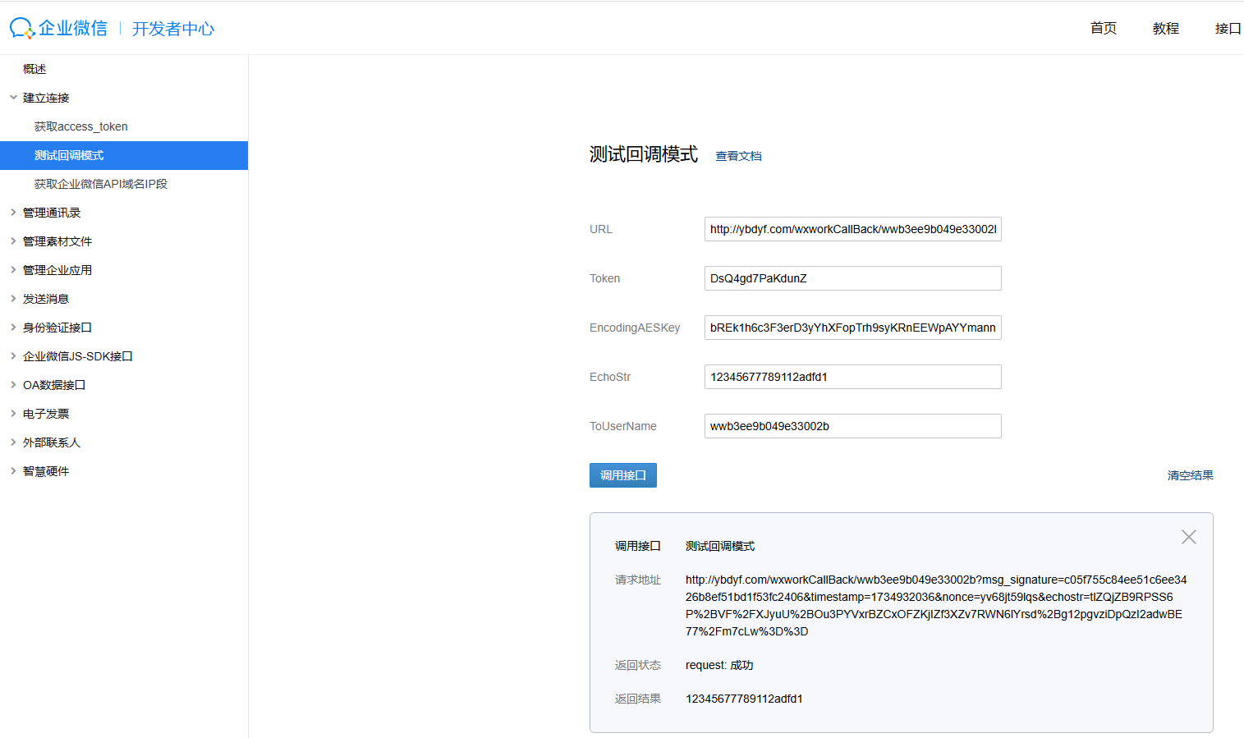Select 获取企业微信API域名IP段 in sidebar
This screenshot has width=1244, height=738.
(x=100, y=183)
